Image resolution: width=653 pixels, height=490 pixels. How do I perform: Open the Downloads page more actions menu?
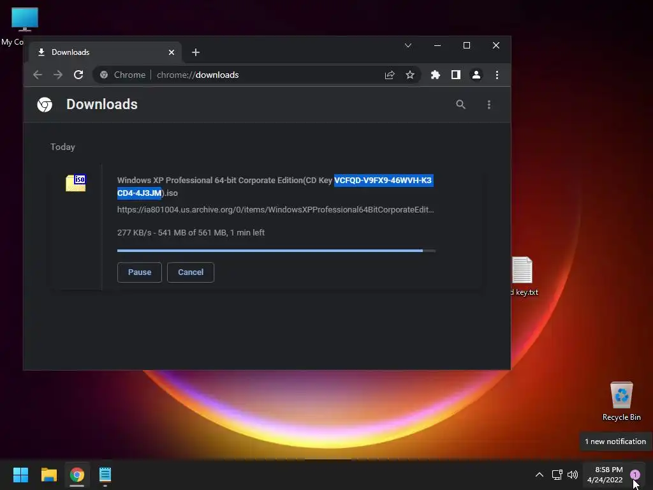click(x=489, y=105)
